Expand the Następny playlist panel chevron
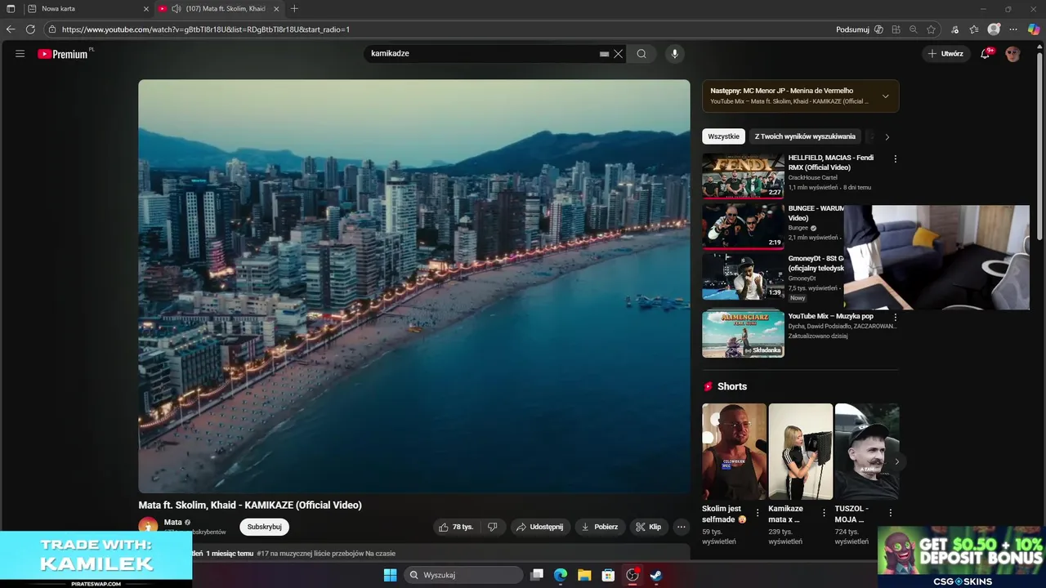The image size is (1046, 588). tap(885, 96)
